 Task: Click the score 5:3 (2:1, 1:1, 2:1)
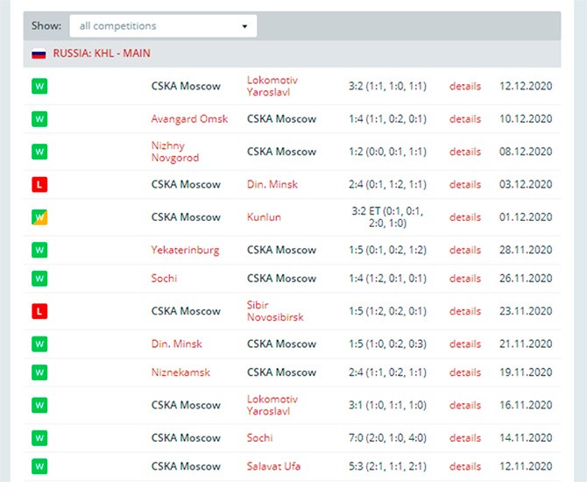coord(387,466)
